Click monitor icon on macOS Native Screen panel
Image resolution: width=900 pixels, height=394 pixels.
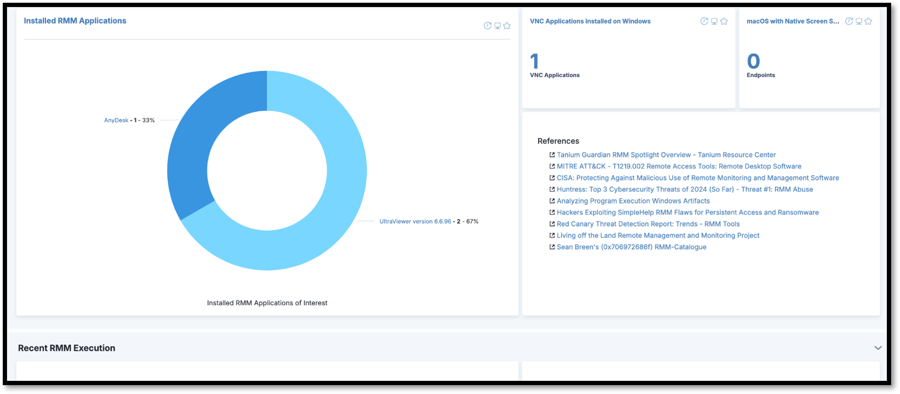[859, 21]
